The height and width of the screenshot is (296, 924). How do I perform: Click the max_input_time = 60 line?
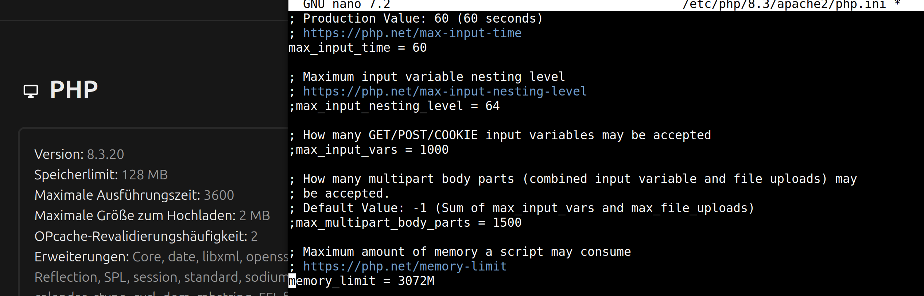358,48
